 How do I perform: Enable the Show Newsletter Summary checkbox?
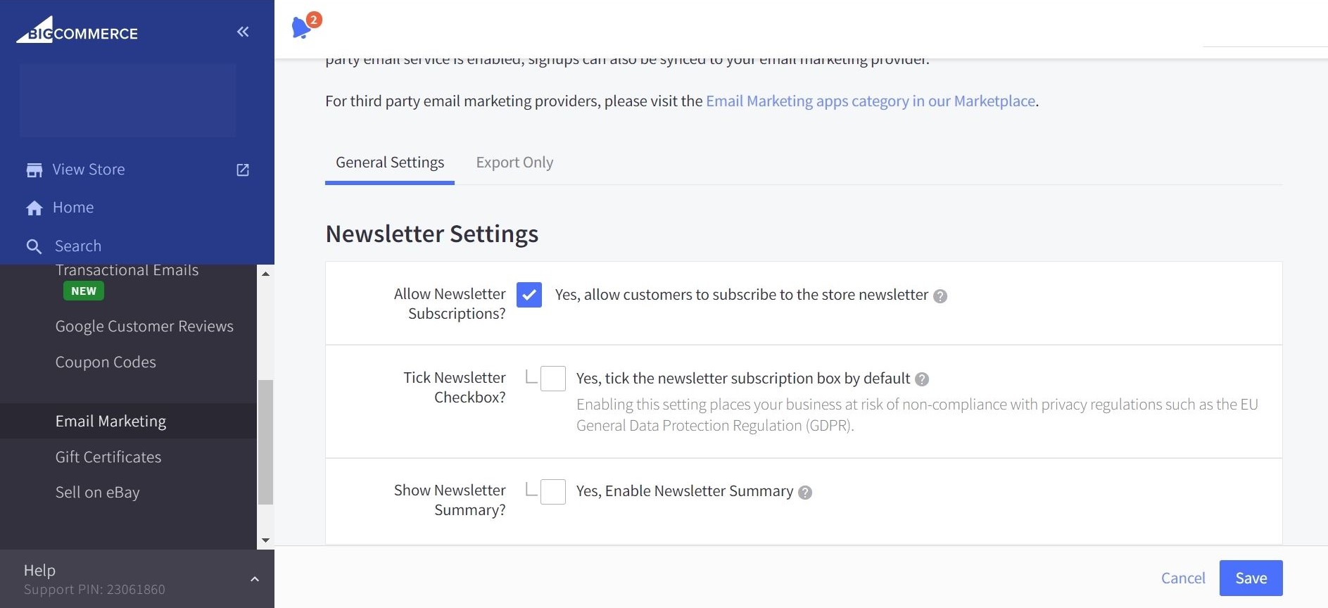point(552,491)
